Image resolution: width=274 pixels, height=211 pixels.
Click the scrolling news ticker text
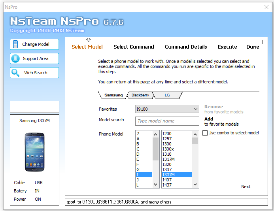(x=119, y=202)
